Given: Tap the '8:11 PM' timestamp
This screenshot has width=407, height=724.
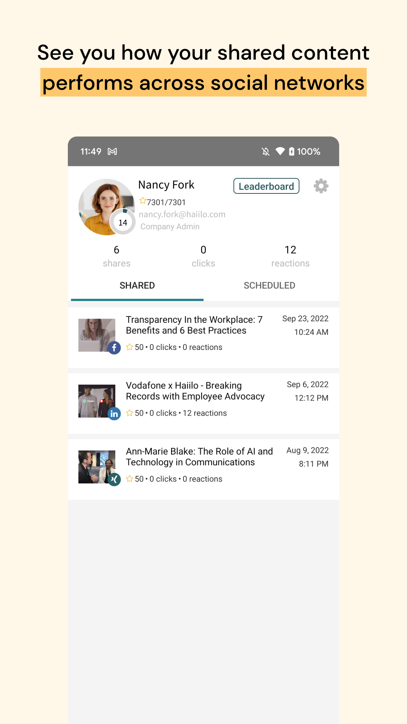Looking at the screenshot, I should (314, 464).
